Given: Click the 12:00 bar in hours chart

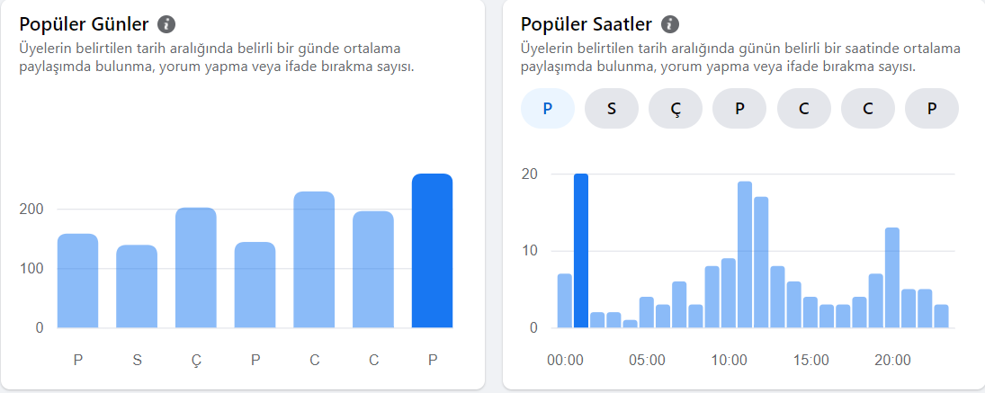Looking at the screenshot, I should coord(761,263).
